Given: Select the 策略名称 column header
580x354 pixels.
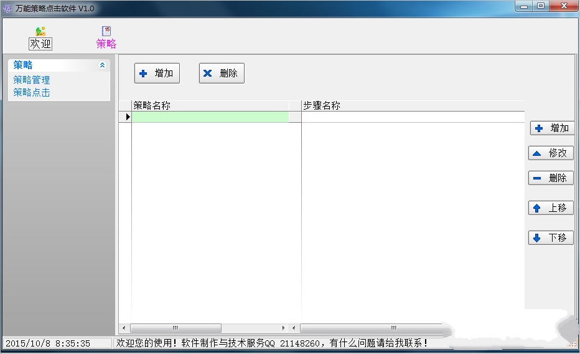Looking at the screenshot, I should pyautogui.click(x=210, y=105).
